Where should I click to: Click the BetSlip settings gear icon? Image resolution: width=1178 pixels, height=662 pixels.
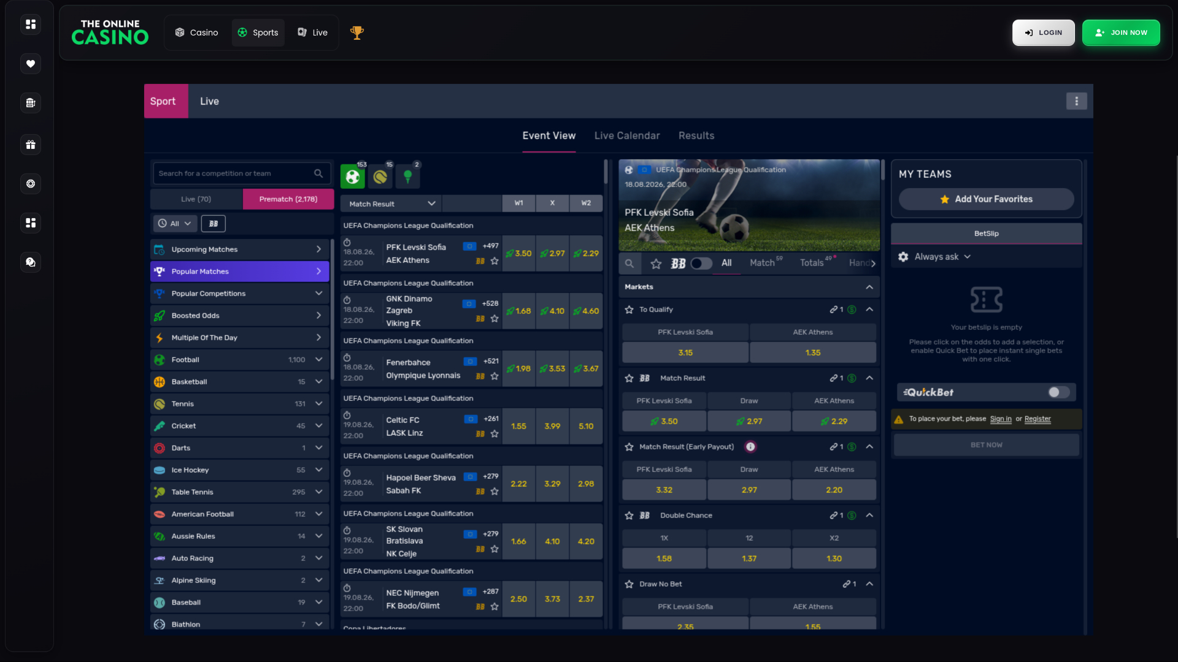[903, 257]
